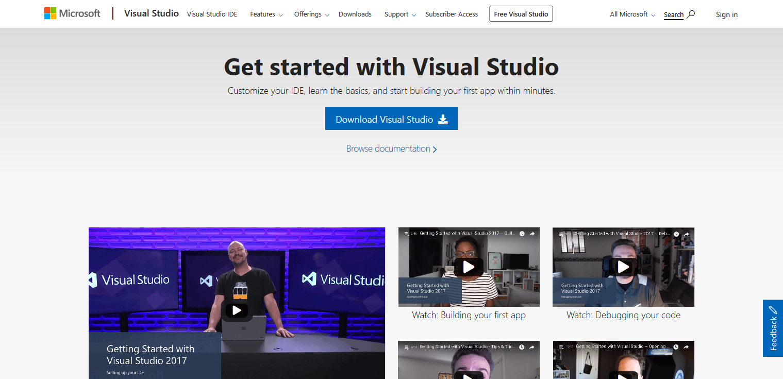
Task: Click the Visual Studio brand link
Action: [x=152, y=13]
